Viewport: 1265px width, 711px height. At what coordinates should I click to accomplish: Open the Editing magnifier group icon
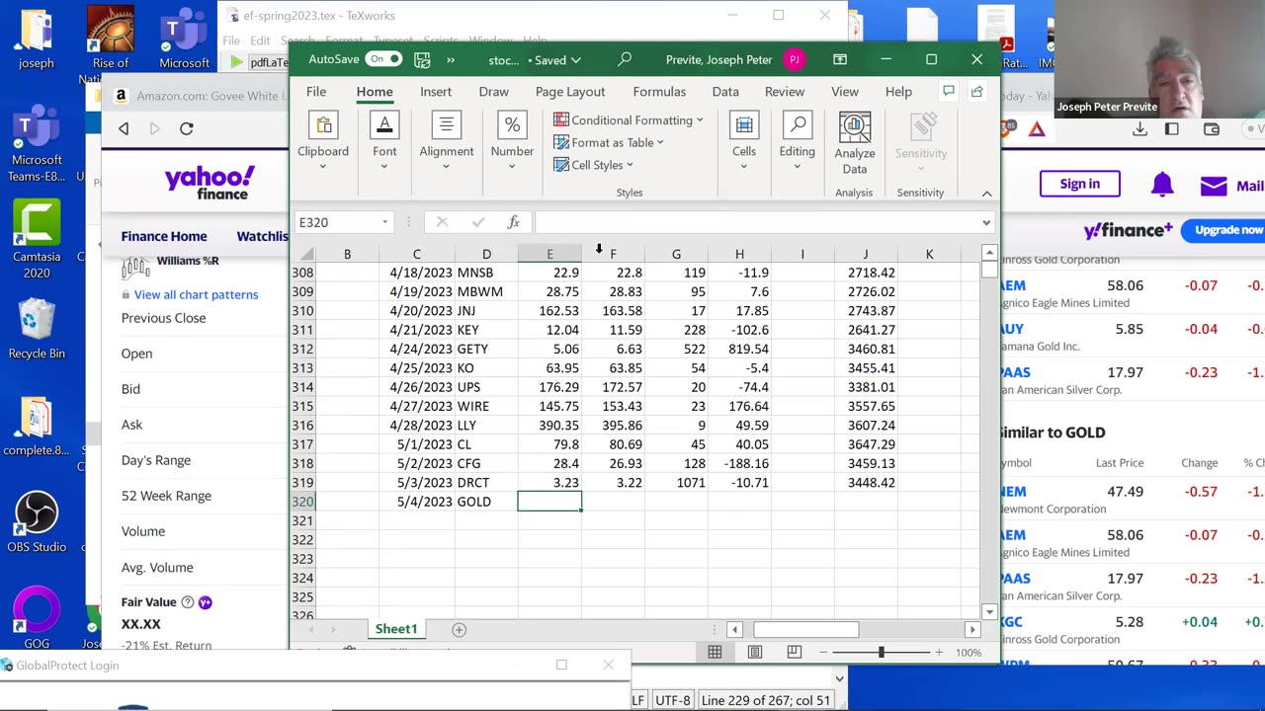point(797,125)
